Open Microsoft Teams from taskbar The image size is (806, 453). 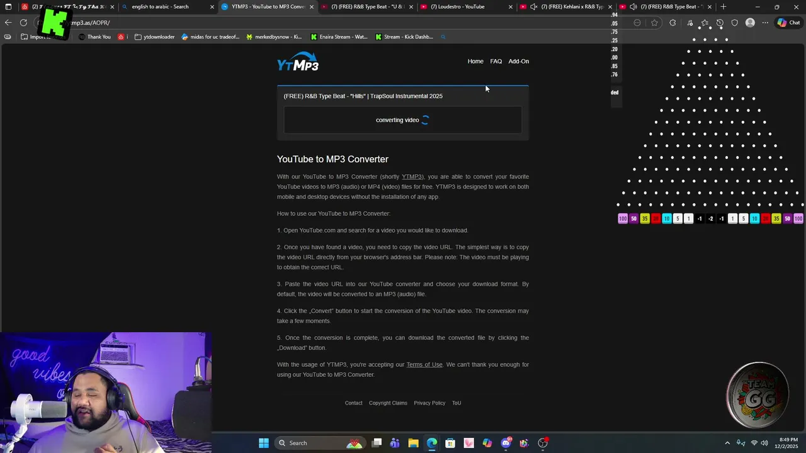395,443
